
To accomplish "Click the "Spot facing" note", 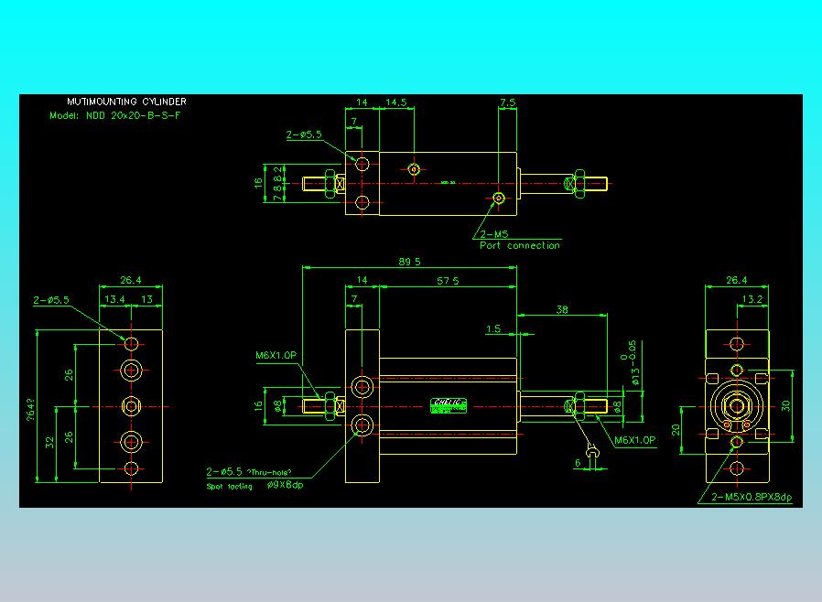I will click(229, 487).
